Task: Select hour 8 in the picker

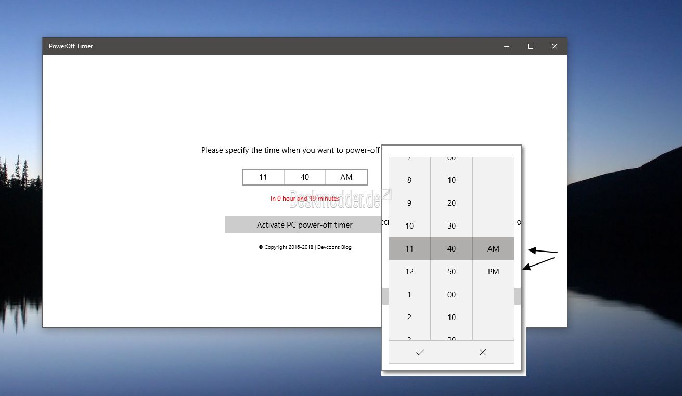Action: [409, 180]
